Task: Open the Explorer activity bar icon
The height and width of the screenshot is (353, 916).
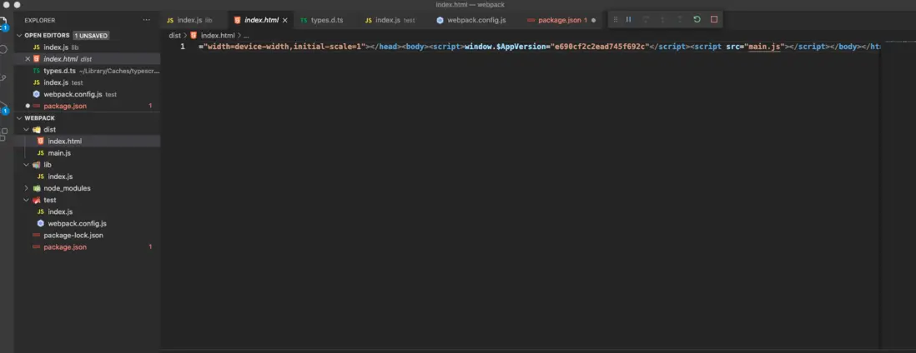Action: pyautogui.click(x=4, y=24)
